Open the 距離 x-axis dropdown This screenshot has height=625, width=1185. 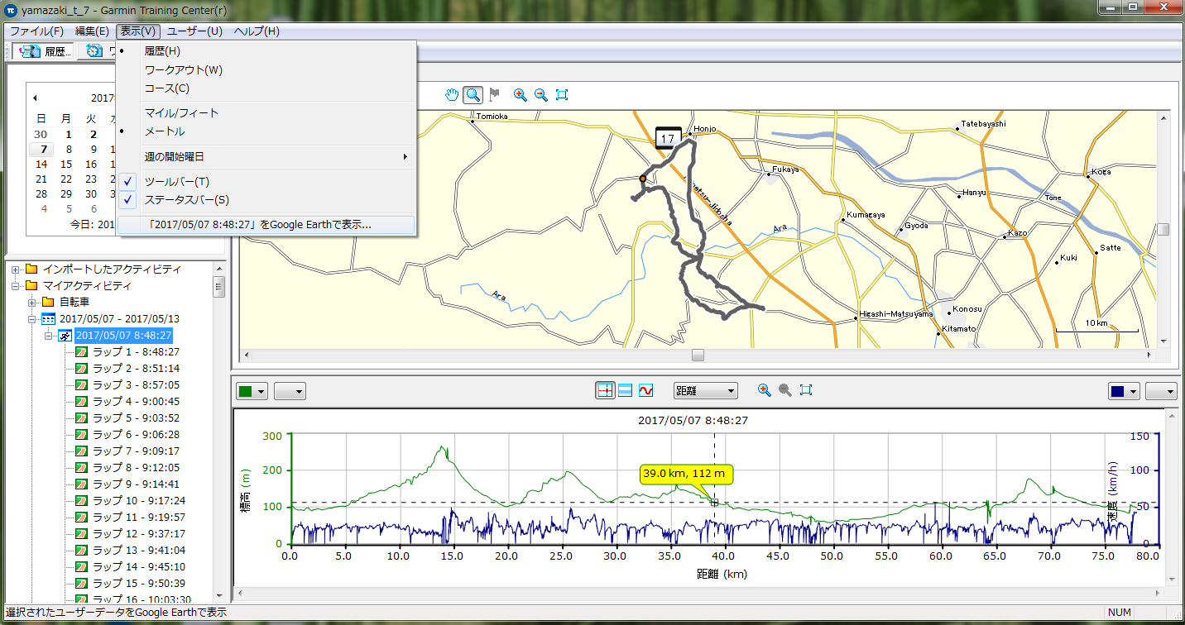pos(706,390)
